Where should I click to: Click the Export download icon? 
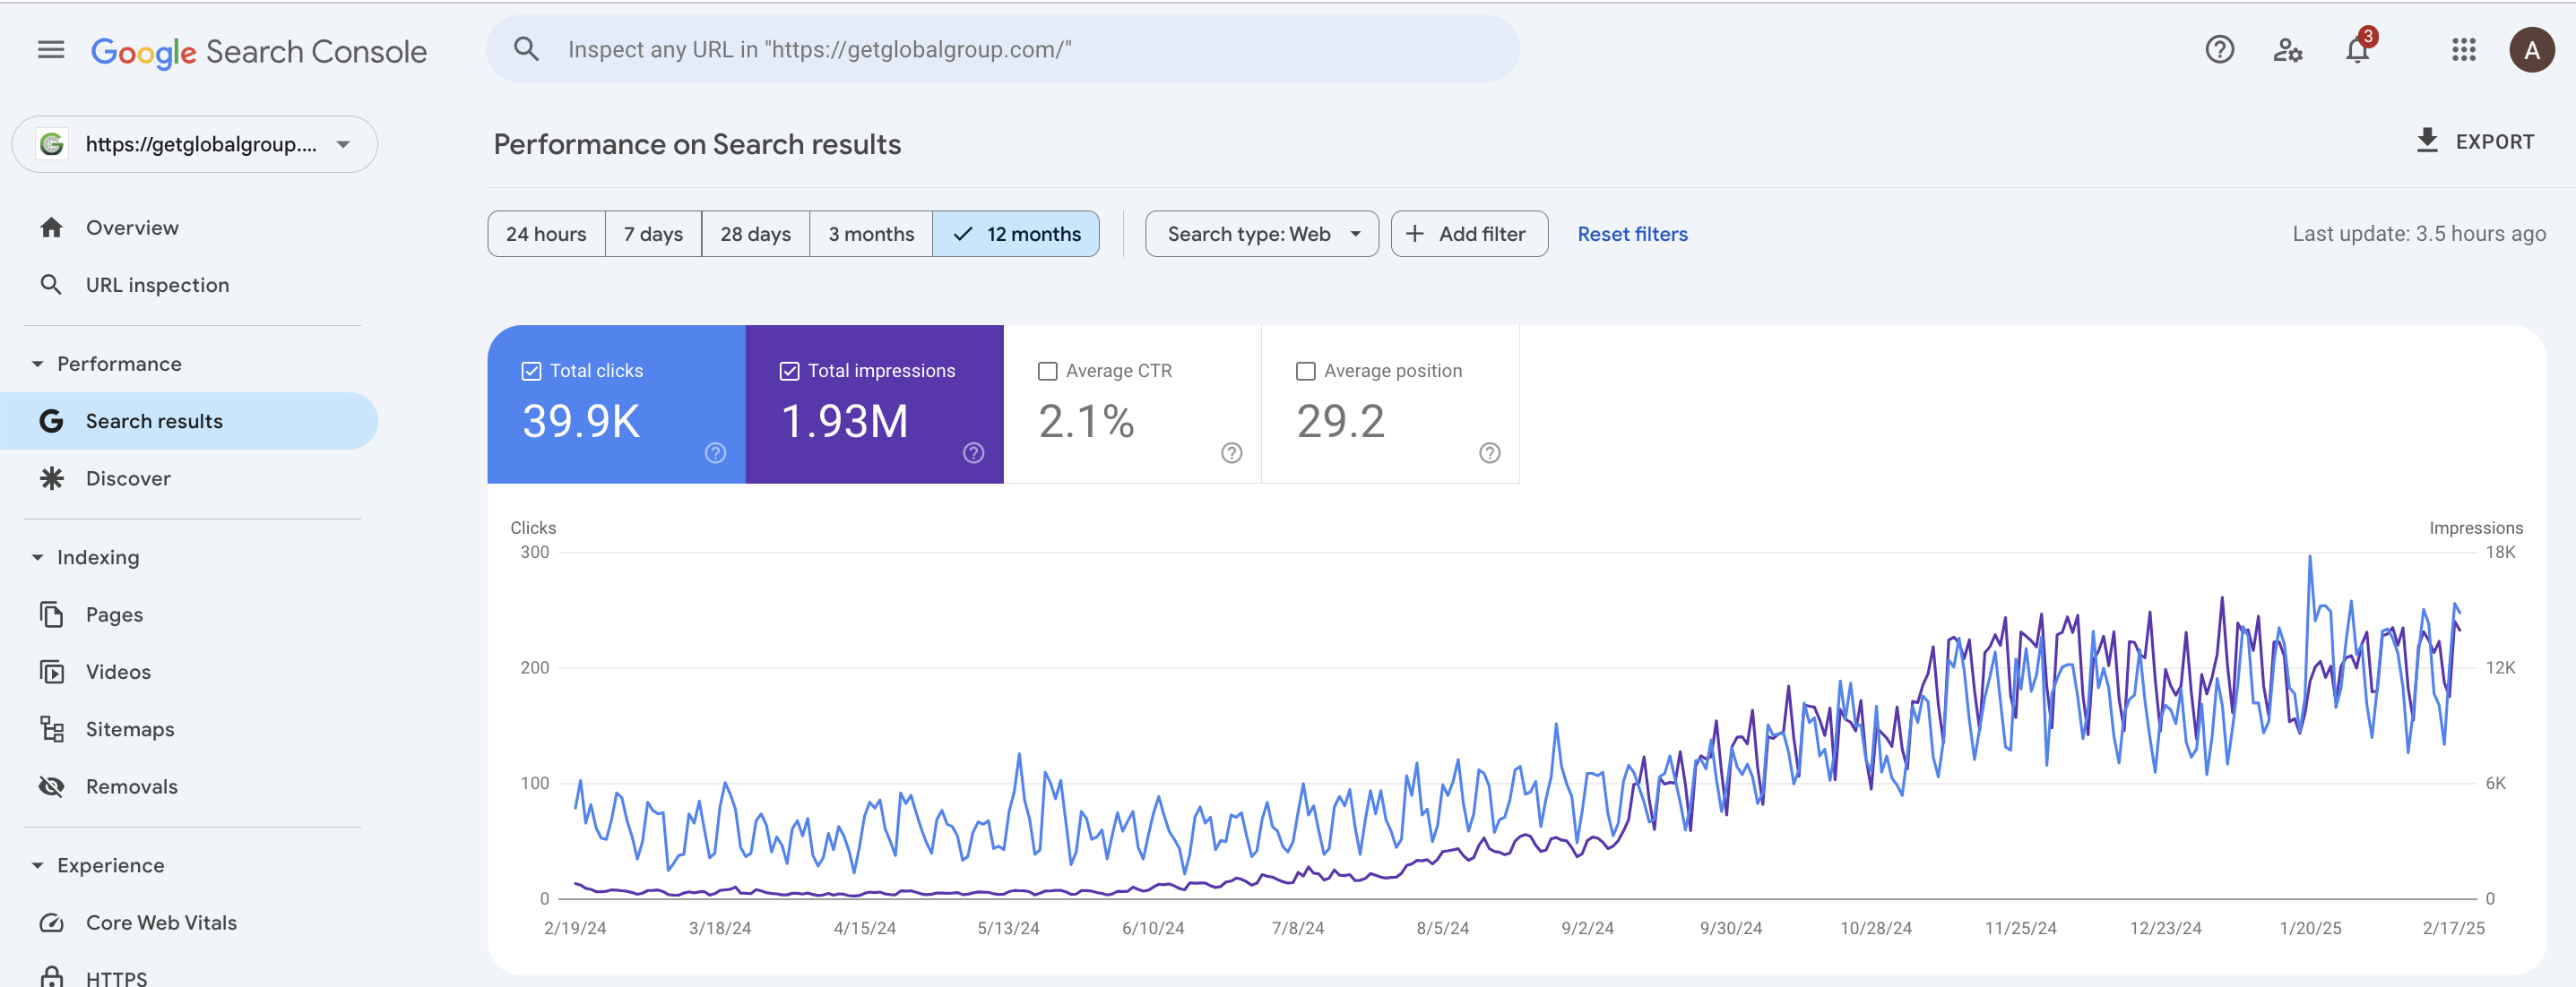click(2427, 141)
